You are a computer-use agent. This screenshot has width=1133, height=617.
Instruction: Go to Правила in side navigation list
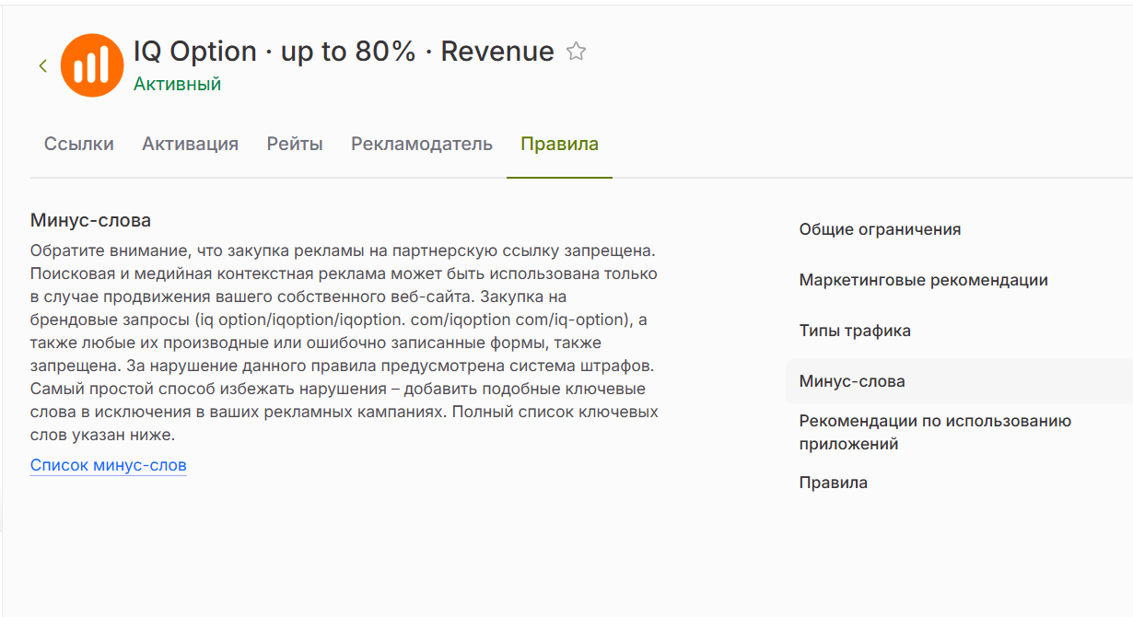click(x=833, y=483)
